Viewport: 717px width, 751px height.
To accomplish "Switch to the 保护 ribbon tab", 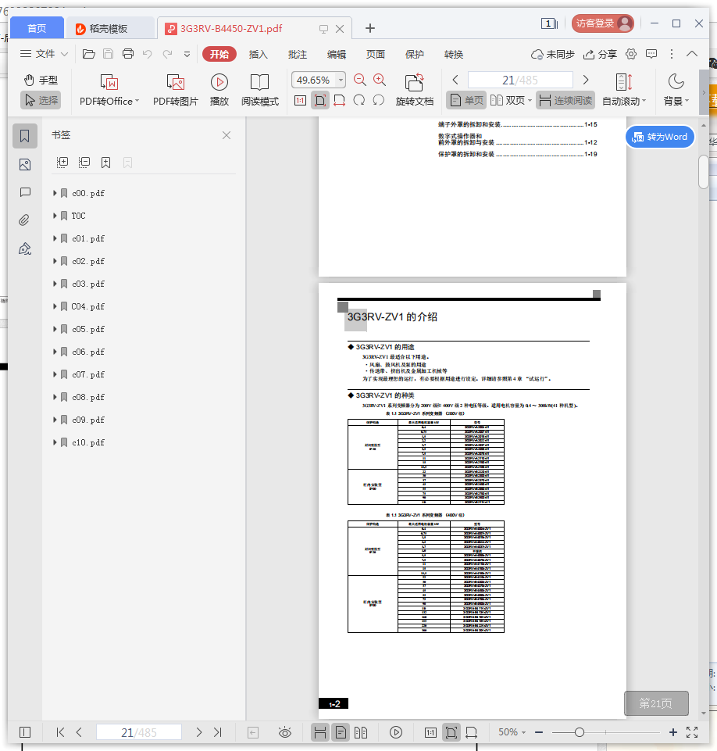I will tap(415, 54).
